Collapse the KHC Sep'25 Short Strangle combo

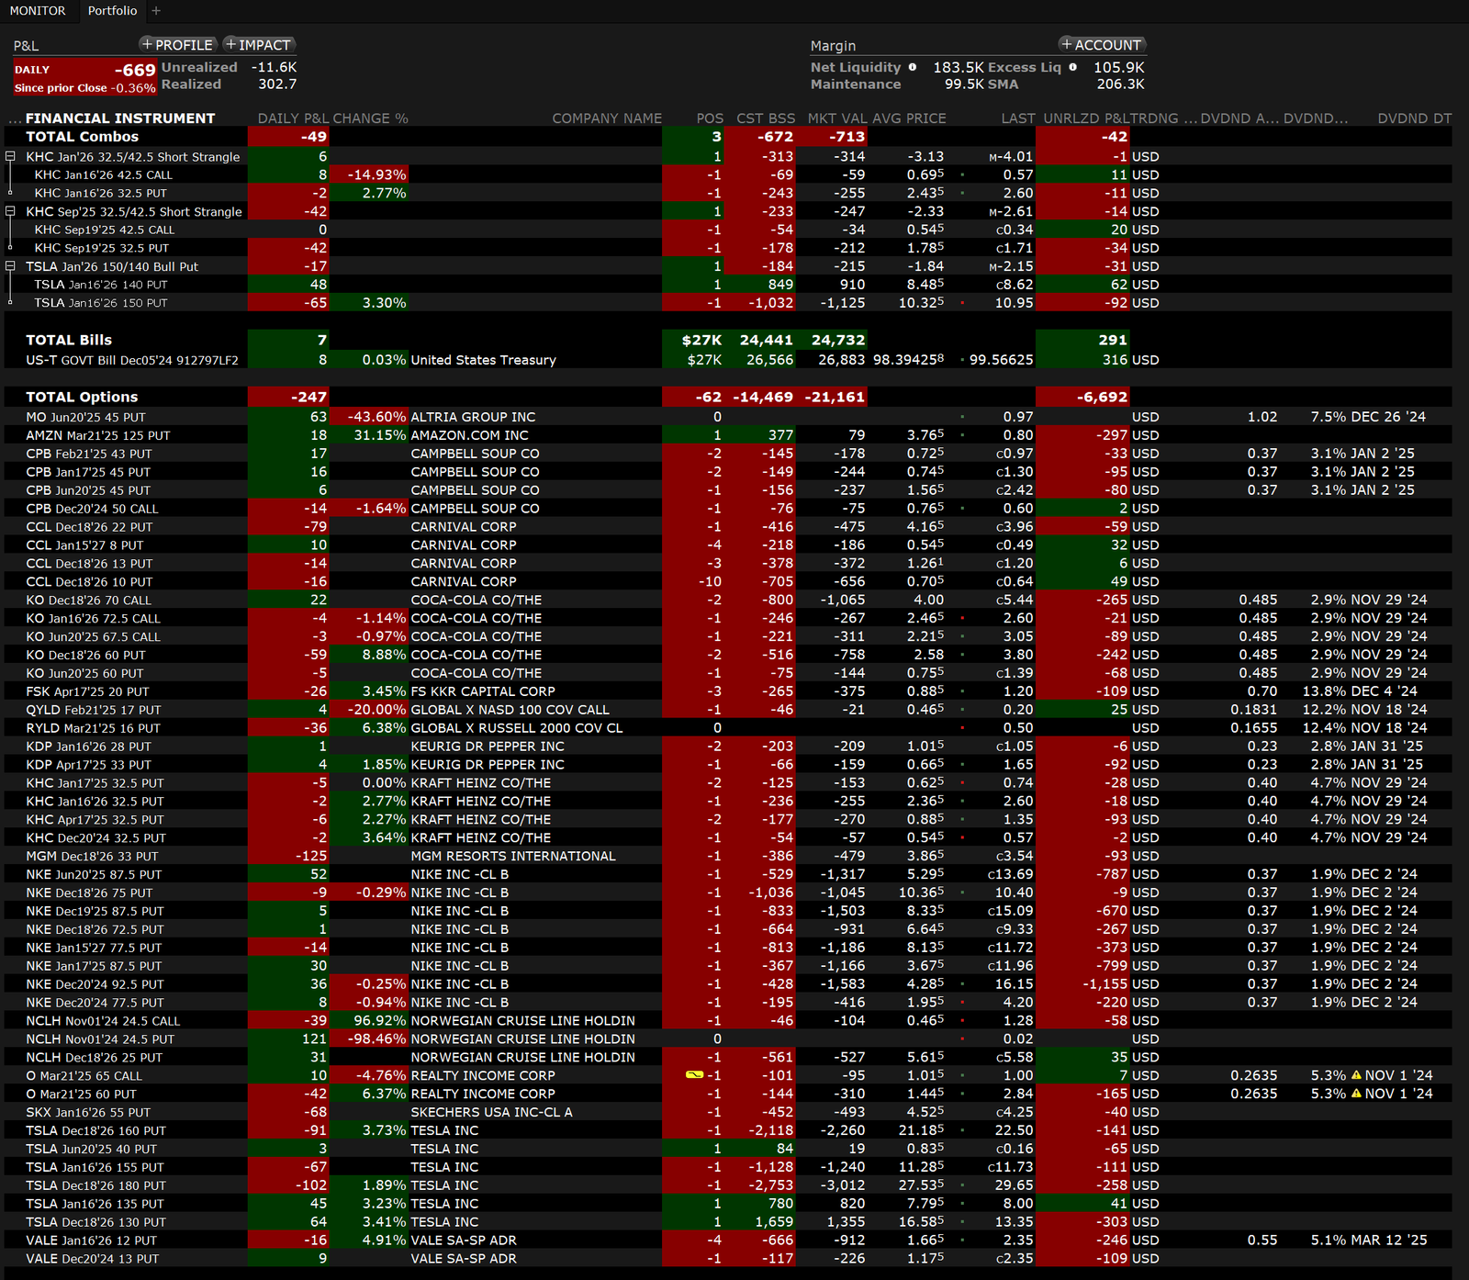[10, 212]
